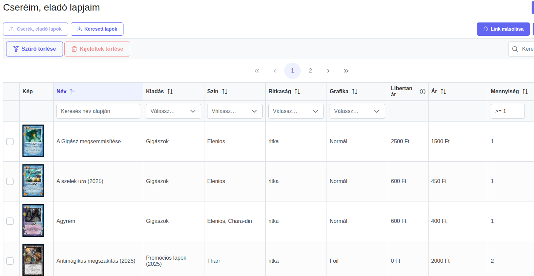Tick the Agyrém row checkbox
534x276 pixels.
(x=10, y=221)
